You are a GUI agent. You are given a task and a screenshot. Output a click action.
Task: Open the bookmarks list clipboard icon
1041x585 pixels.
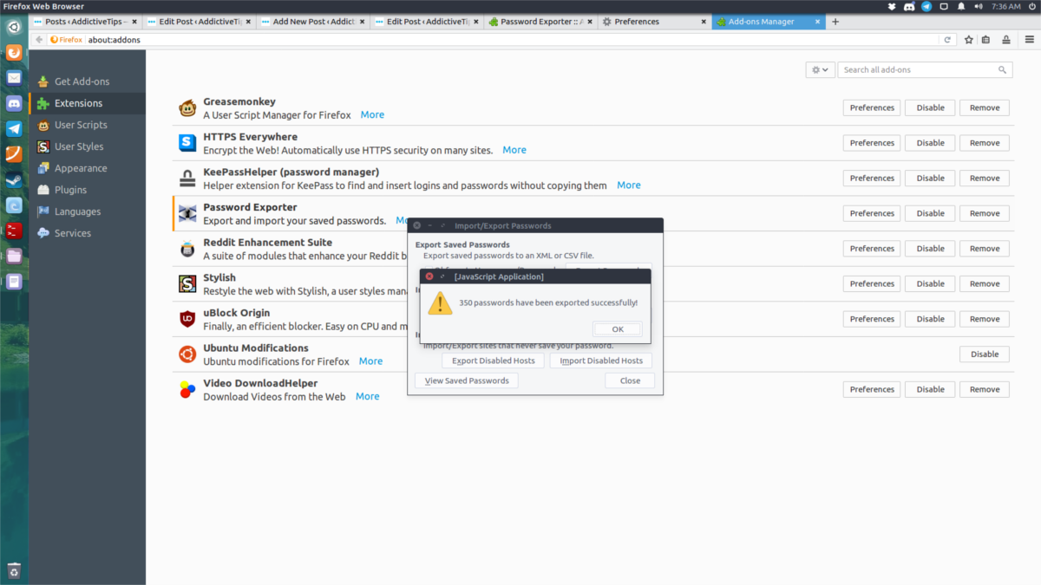click(986, 40)
